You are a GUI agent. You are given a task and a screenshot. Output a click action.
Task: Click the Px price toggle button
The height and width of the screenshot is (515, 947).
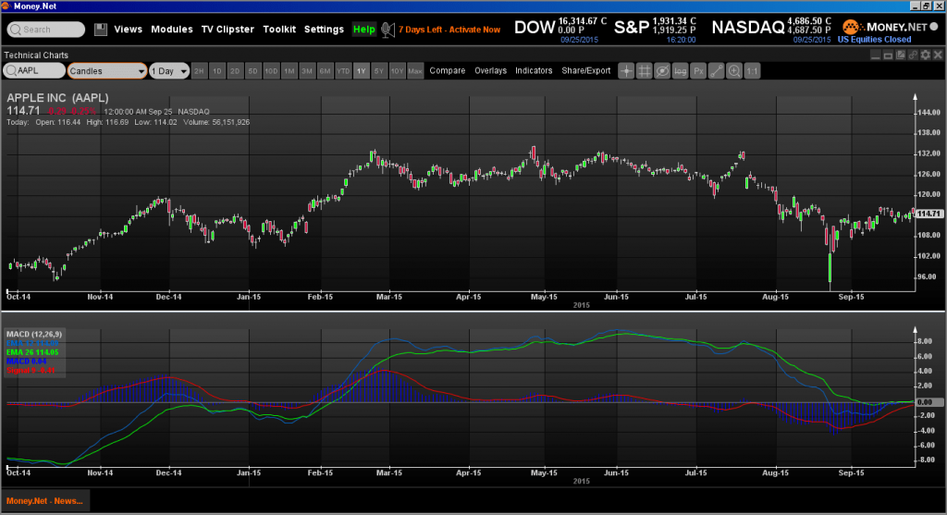click(698, 71)
